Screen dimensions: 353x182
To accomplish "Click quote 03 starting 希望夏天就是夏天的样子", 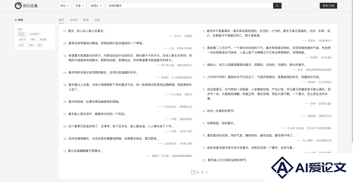I will 130,58.
